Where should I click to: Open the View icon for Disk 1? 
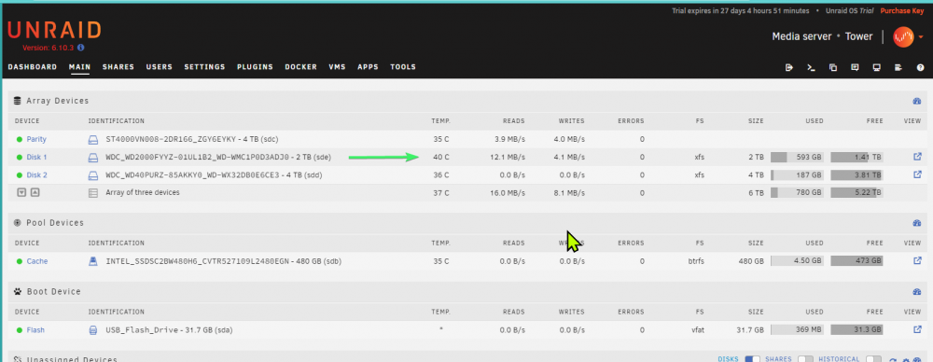click(917, 157)
